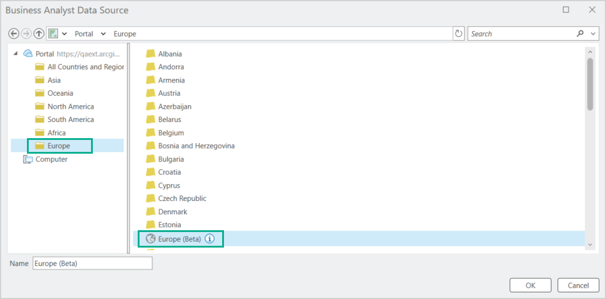The image size is (606, 299).
Task: Click info icon next to Europe (Beta)
Action: pyautogui.click(x=209, y=239)
